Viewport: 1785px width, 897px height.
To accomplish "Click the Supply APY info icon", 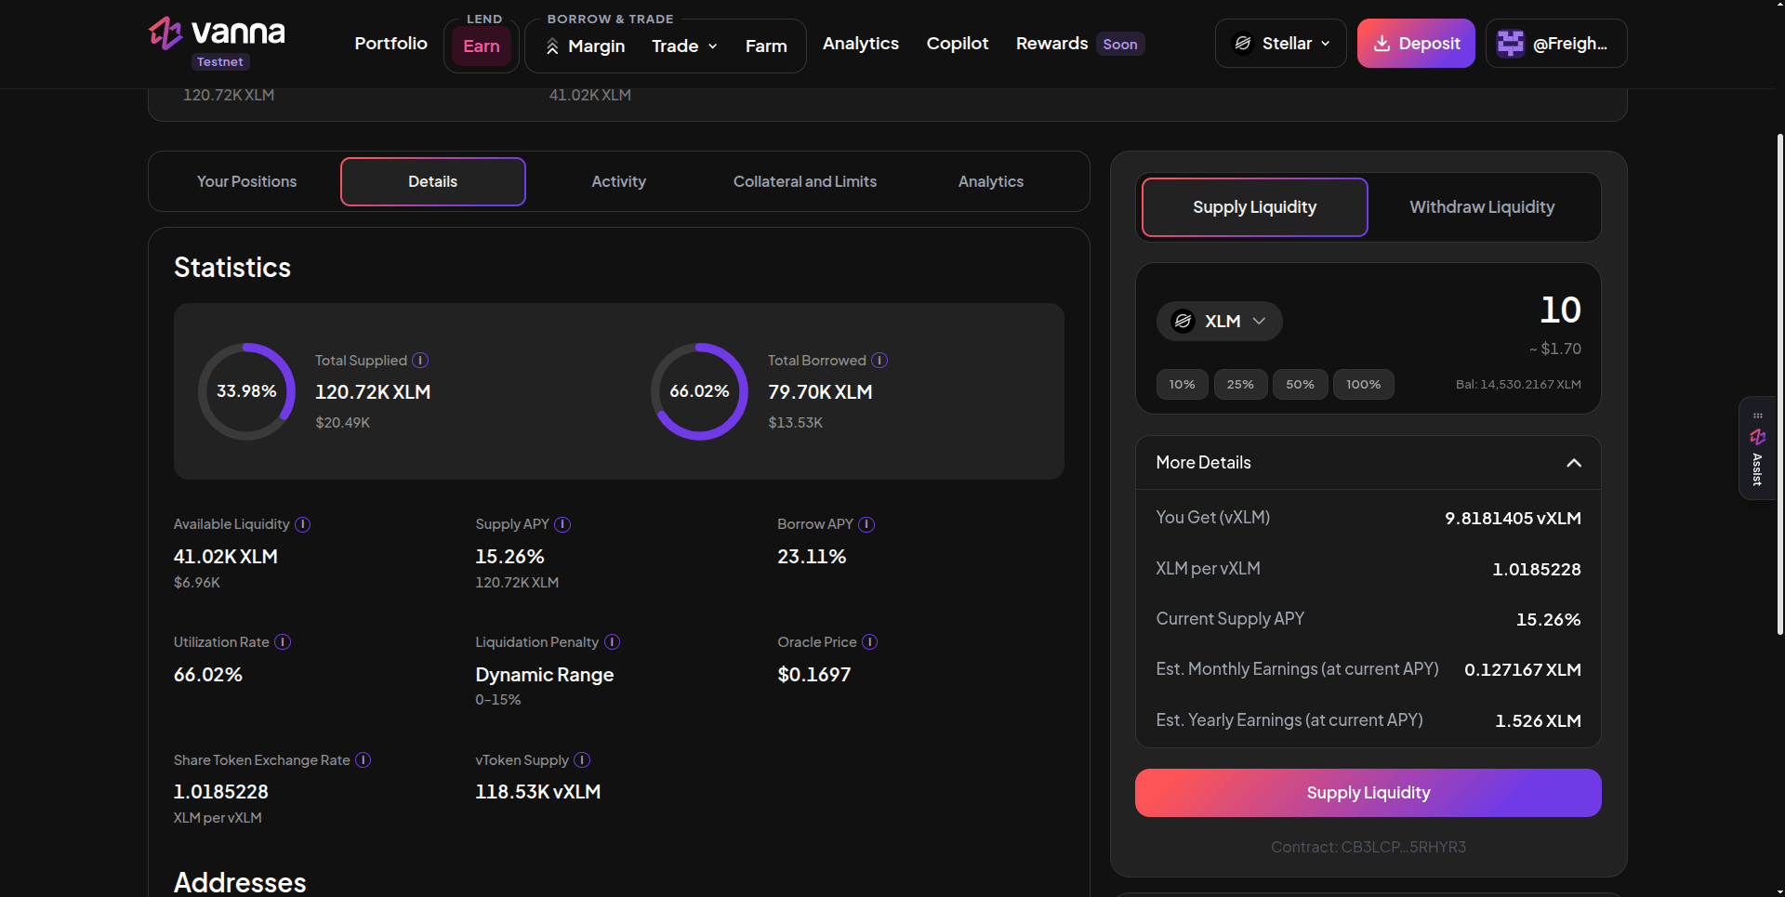I will 562,524.
